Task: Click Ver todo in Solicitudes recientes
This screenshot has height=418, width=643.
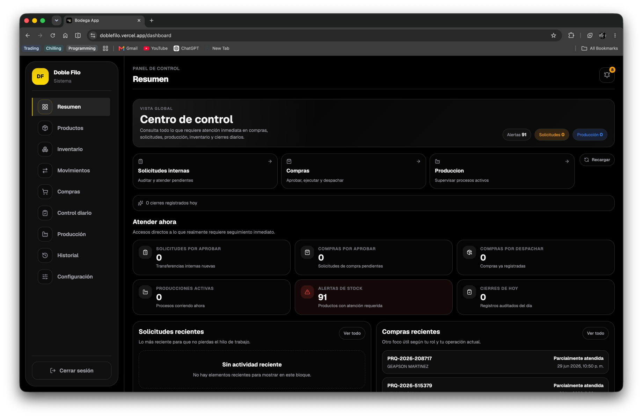Action: [x=352, y=333]
